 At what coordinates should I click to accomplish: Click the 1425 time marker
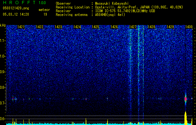tap(95, 27)
